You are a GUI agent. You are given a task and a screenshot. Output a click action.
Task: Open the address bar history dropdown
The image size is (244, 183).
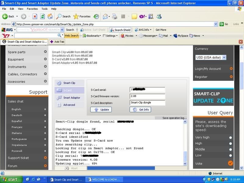[216, 24]
